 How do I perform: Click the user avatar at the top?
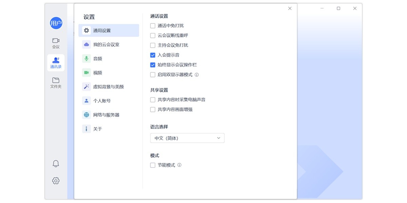pyautogui.click(x=55, y=24)
